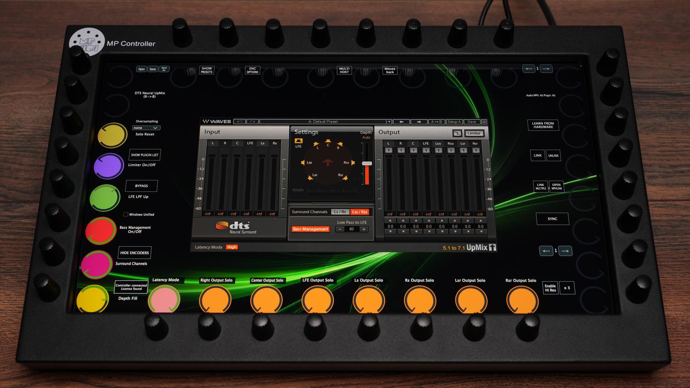Click the LFE speaker icon in Settings
This screenshot has width=690, height=388.
(x=298, y=141)
